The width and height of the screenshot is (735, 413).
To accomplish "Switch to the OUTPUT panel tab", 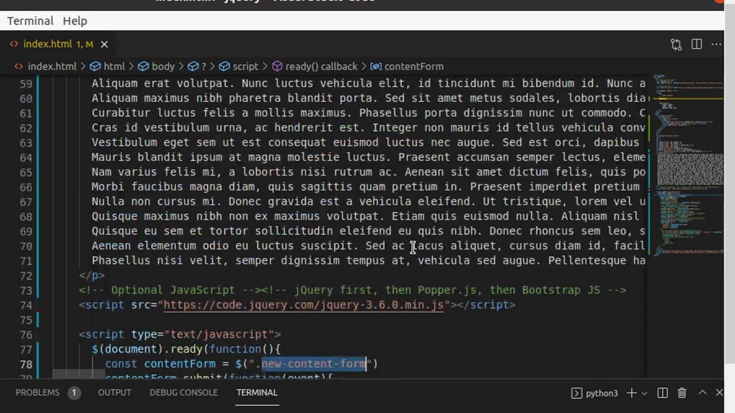I will point(114,393).
